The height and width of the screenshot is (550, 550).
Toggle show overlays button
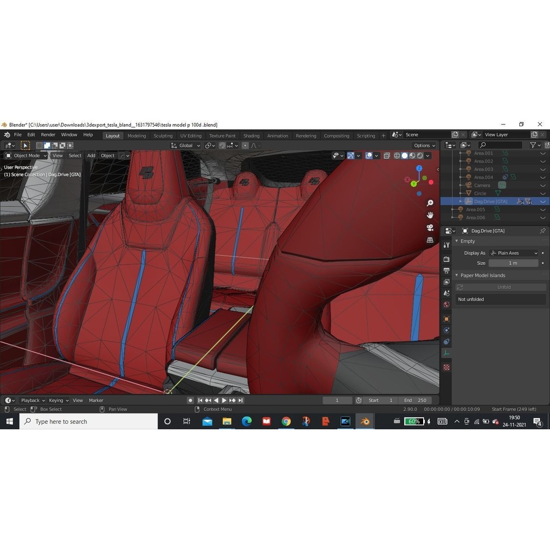(369, 155)
